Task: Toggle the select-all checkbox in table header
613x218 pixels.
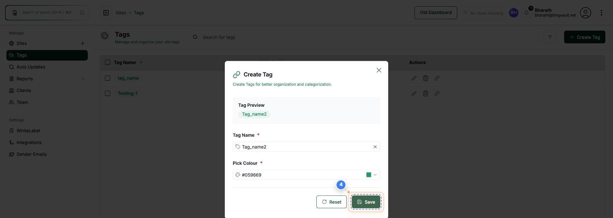Action: coord(107,62)
